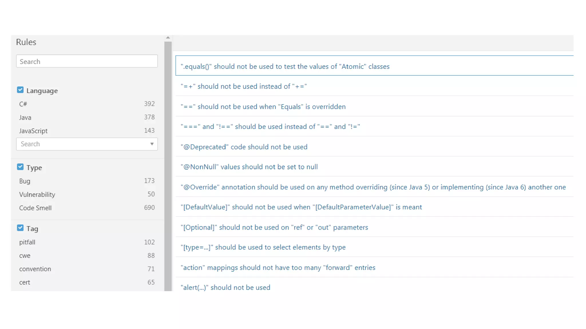The width and height of the screenshot is (586, 329).
Task: Open the "@NonNull" values rule
Action: pos(249,167)
